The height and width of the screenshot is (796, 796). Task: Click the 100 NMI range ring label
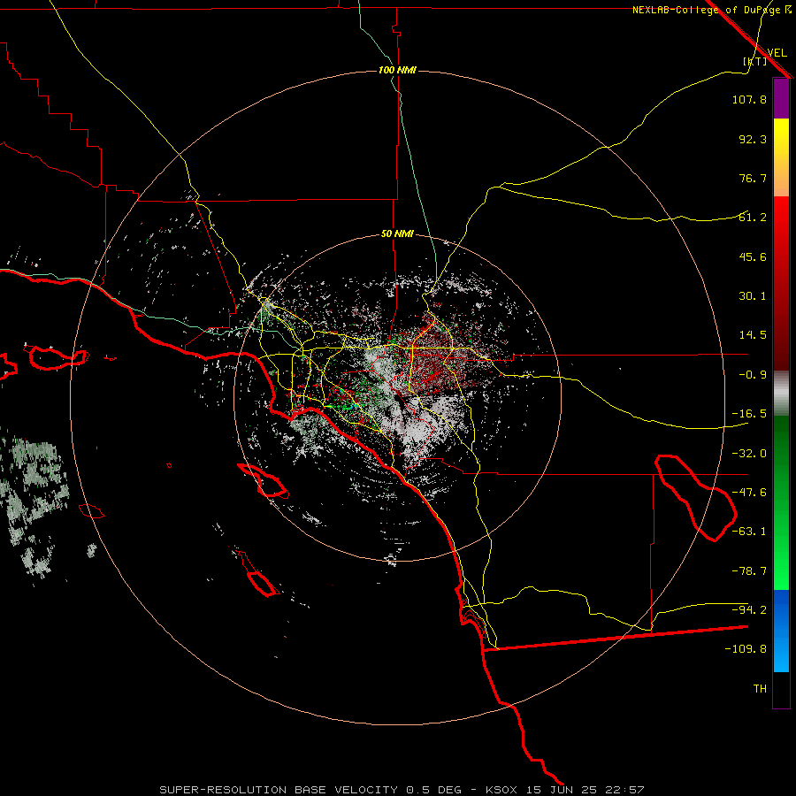point(397,70)
